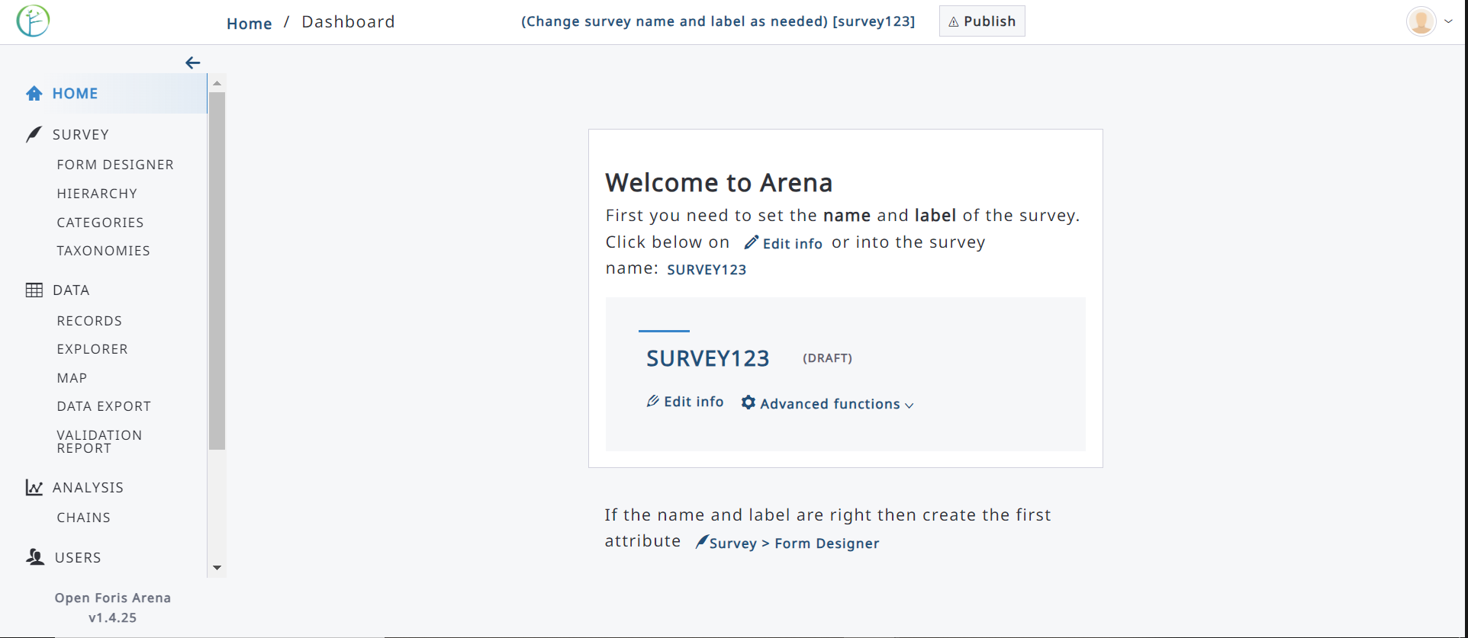Open the user profile dropdown arrow
1468x638 pixels.
pyautogui.click(x=1448, y=21)
